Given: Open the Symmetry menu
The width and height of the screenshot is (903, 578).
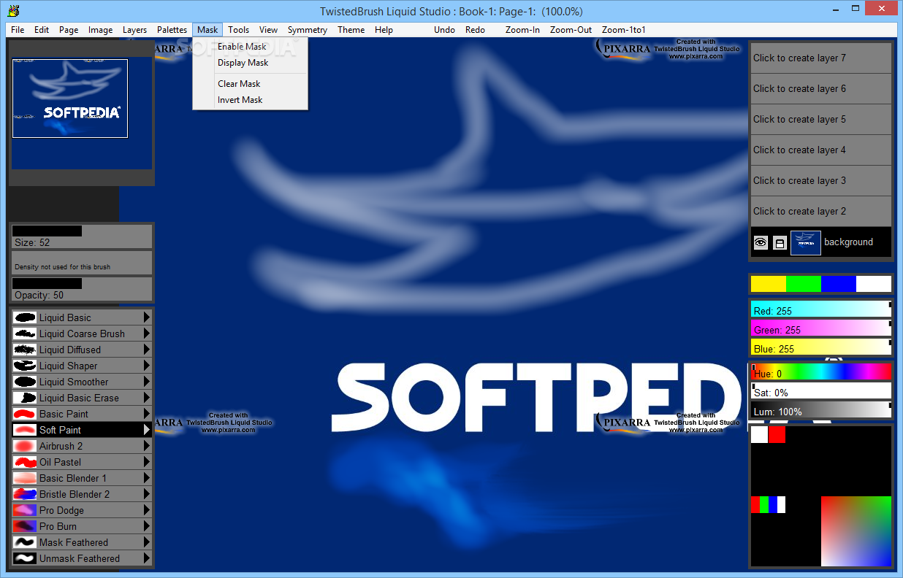Looking at the screenshot, I should click(x=308, y=30).
